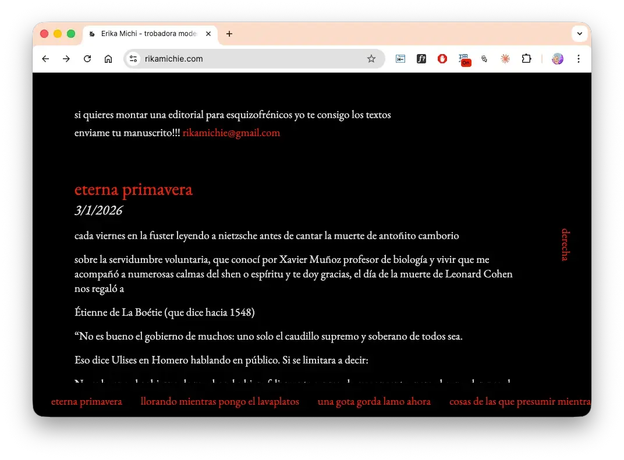This screenshot has width=624, height=460.
Task: Open Chrome's three-dot menu
Action: coord(579,59)
